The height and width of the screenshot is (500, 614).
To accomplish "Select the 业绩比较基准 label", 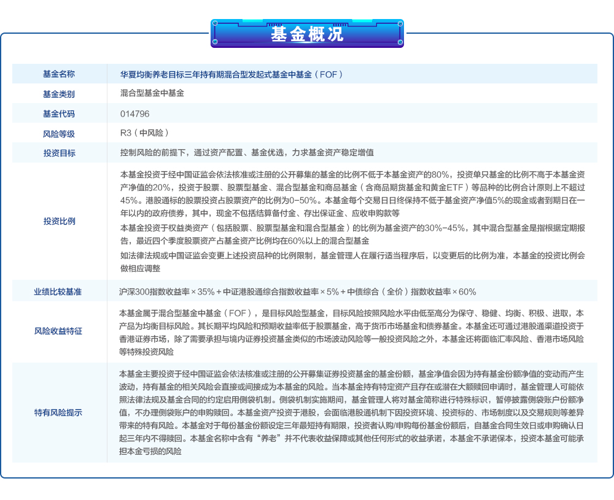I will pos(58,292).
